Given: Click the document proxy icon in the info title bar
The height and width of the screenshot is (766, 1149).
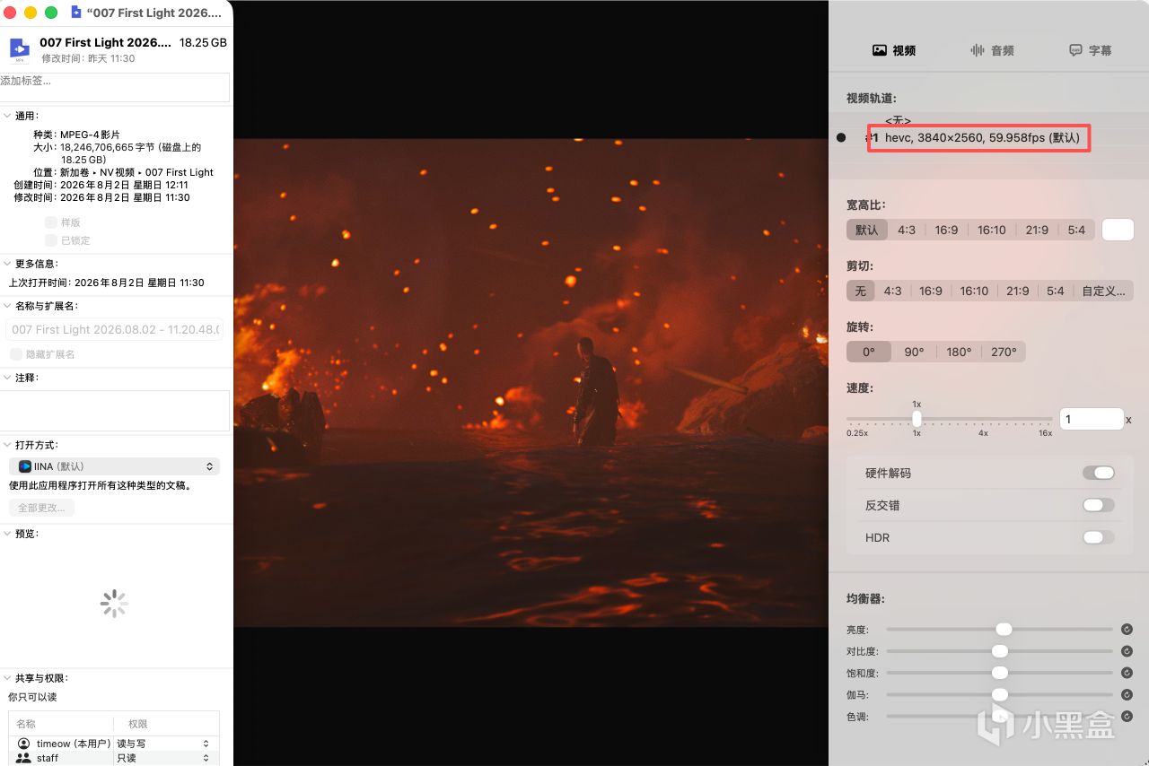Looking at the screenshot, I should (x=76, y=13).
